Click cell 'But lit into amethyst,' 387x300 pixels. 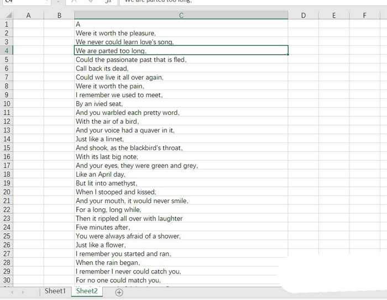point(181,183)
